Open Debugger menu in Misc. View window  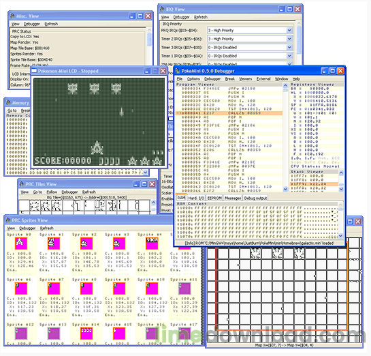pos(32,24)
